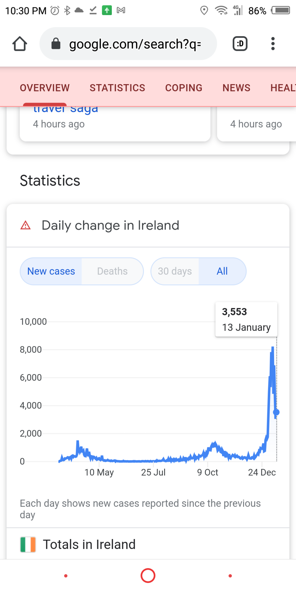Open the Totals in Ireland heading
Viewport: 296px width, 592px height.
pyautogui.click(x=89, y=544)
